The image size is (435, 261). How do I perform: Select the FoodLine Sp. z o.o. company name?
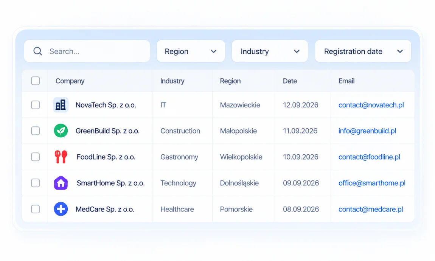[x=106, y=157]
